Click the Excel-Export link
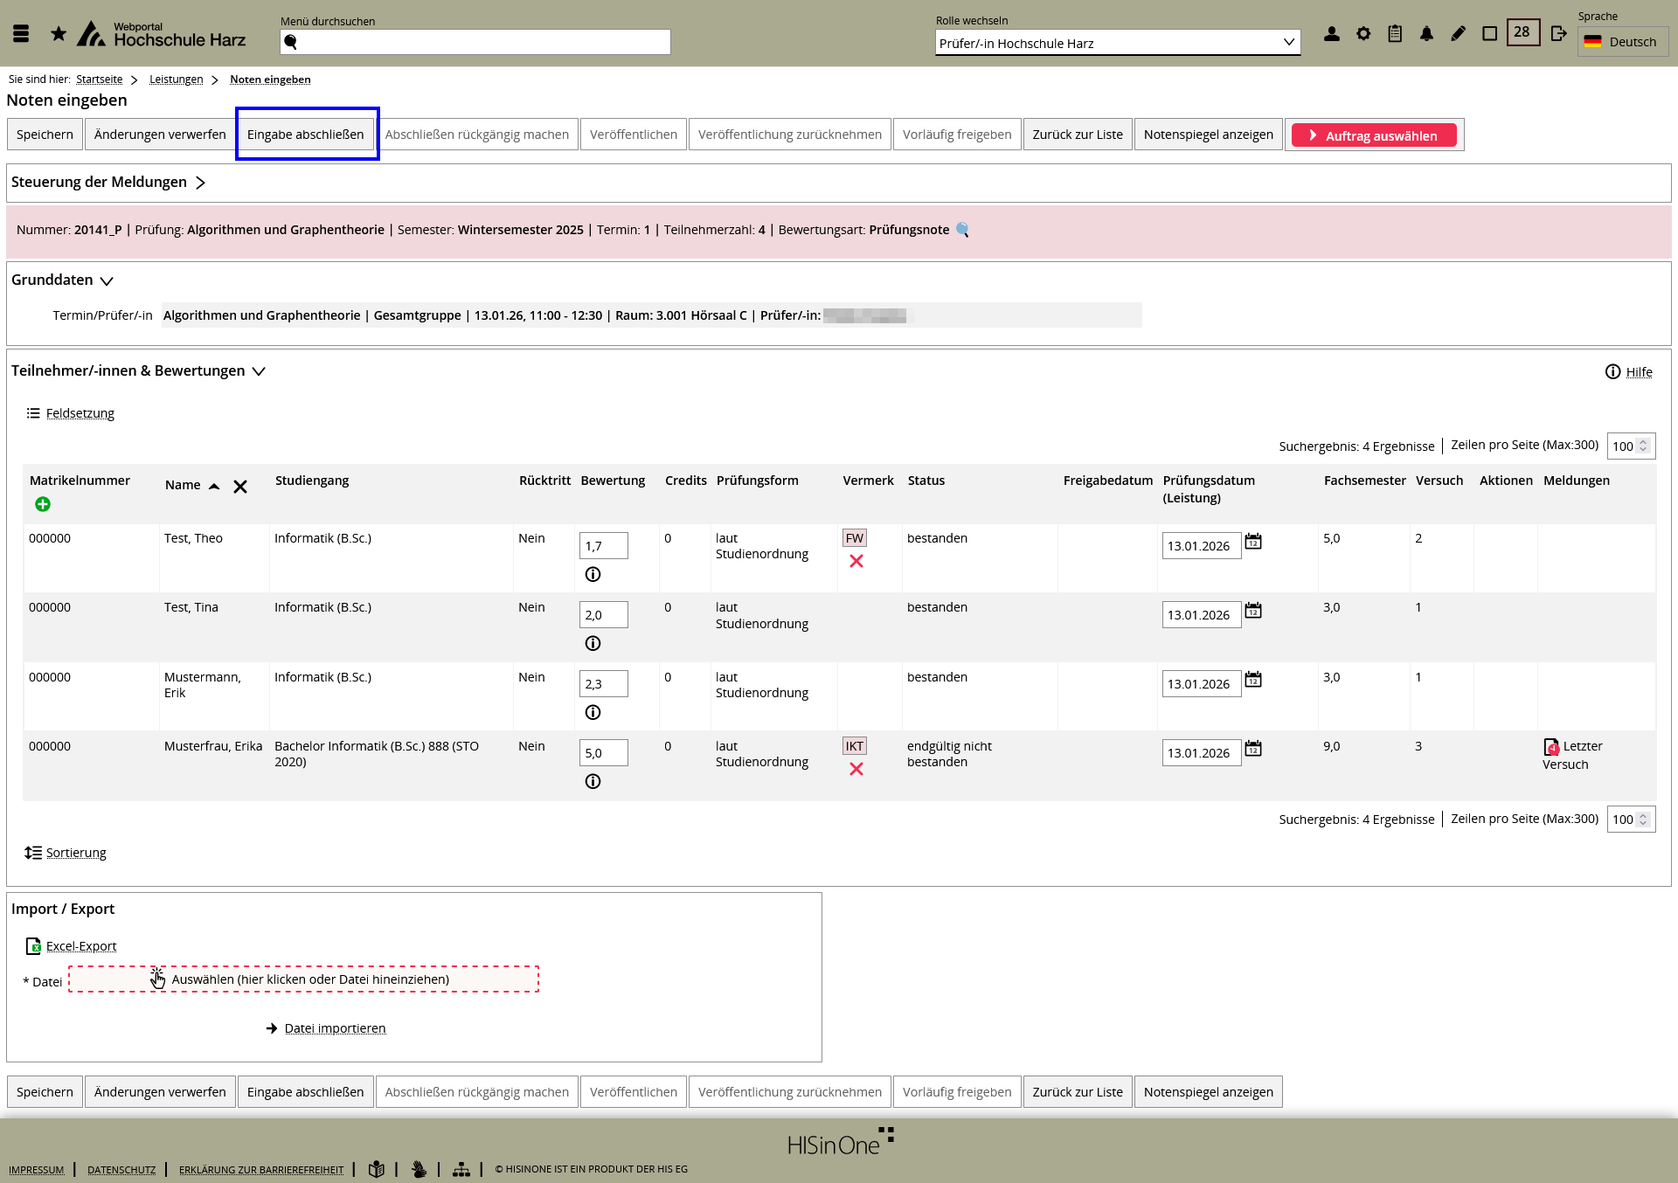Image resolution: width=1678 pixels, height=1183 pixels. 80,946
